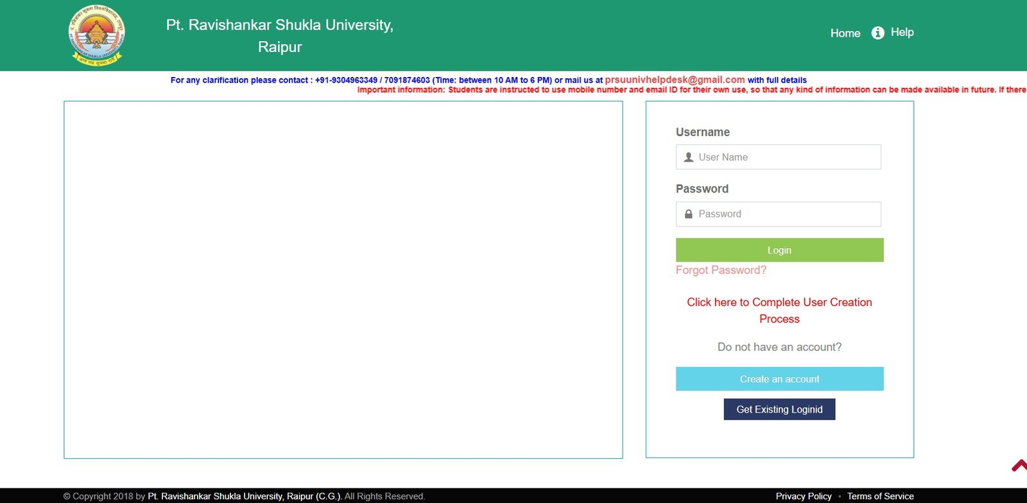Focus the User Name input field
1027x503 pixels.
click(779, 157)
